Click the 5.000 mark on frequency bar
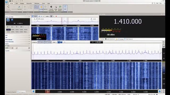Screen dimensions: 170x95 [96, 92]
